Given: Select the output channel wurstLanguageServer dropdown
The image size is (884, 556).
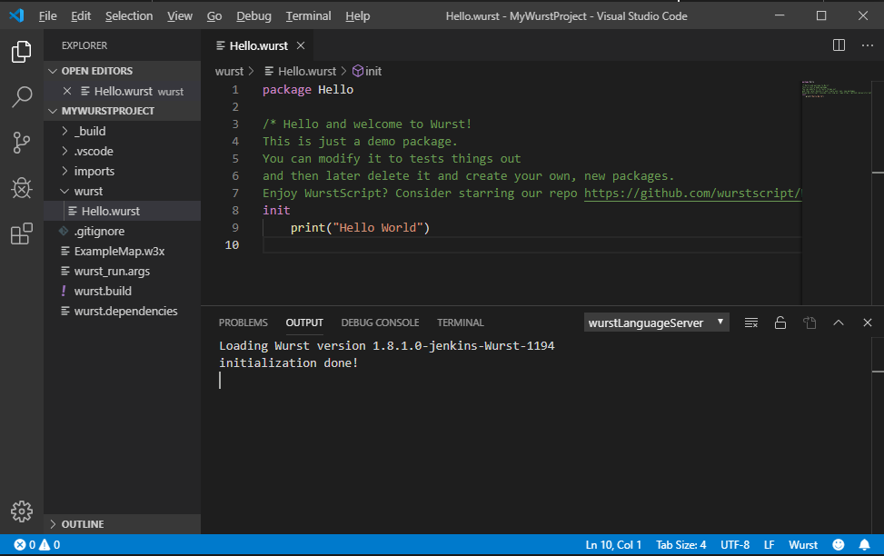Looking at the screenshot, I should (x=656, y=323).
